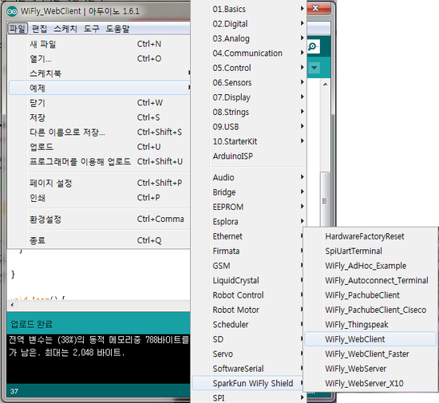Open the 파일 menu

click(x=18, y=29)
